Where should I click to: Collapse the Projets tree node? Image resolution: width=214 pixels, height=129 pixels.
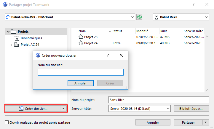[x=8, y=32]
